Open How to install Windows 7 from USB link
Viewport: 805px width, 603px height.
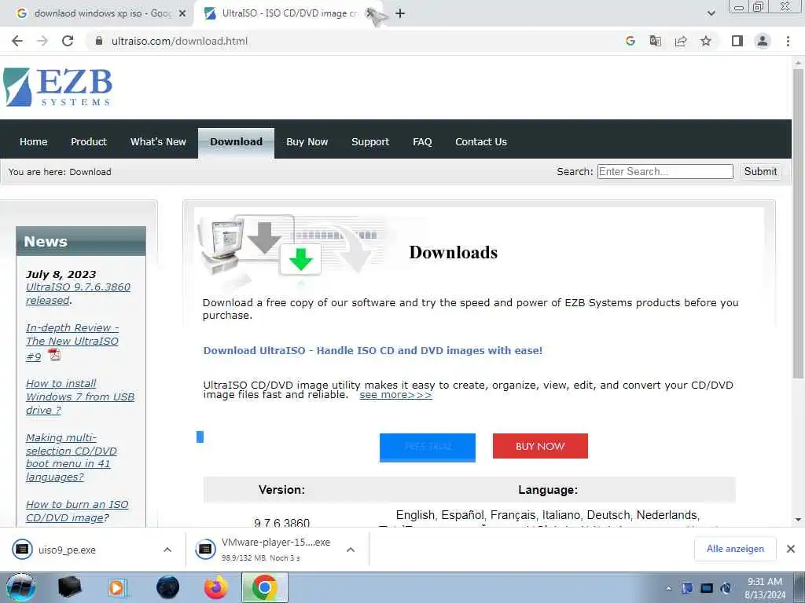click(x=80, y=397)
